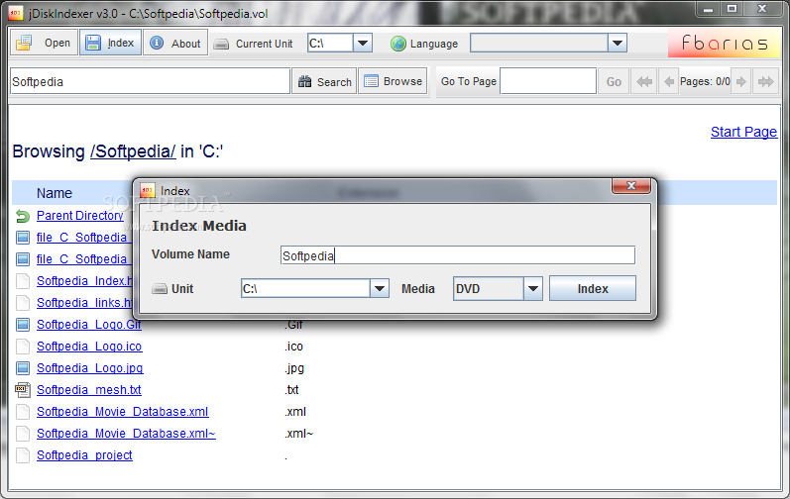The height and width of the screenshot is (499, 790).
Task: Click the .jpg extension text
Action: click(294, 368)
